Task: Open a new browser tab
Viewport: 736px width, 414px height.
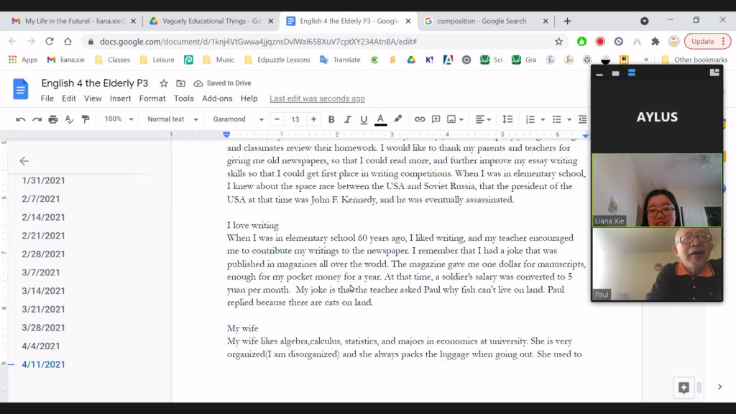Action: coord(568,21)
